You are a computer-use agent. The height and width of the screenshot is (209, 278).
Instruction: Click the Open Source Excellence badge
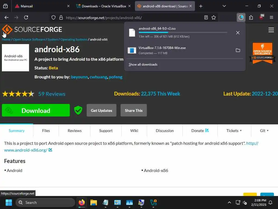pyautogui.click(x=263, y=53)
